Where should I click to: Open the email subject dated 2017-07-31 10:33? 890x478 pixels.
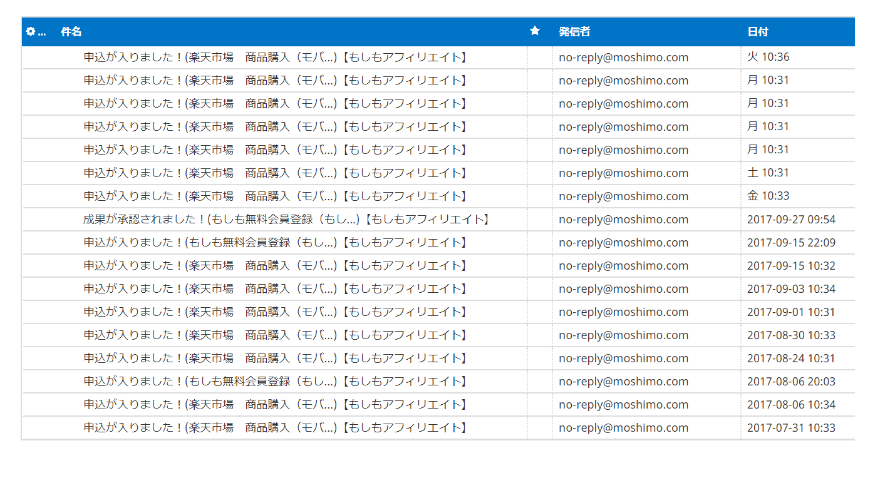point(276,428)
